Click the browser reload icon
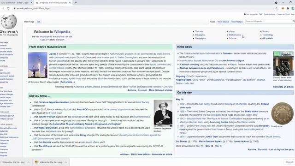The height and width of the screenshot is (166, 295). 8,8
